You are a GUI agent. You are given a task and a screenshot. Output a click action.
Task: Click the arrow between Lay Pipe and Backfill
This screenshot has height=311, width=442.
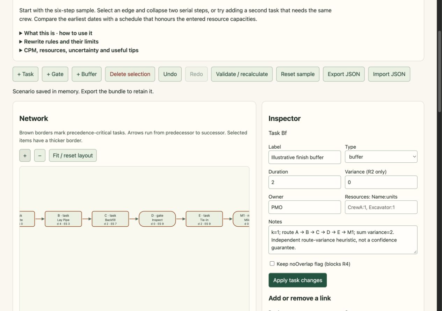pos(87,219)
